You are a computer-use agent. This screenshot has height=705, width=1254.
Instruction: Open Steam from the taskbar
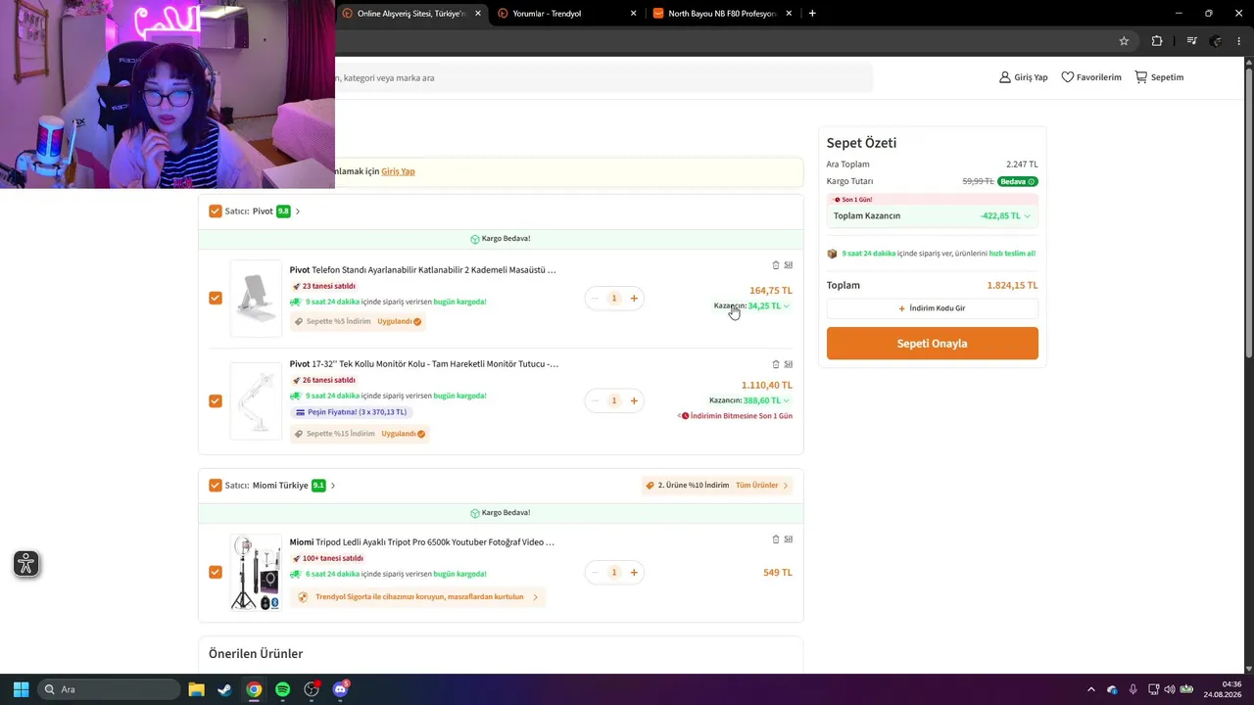[x=224, y=689]
